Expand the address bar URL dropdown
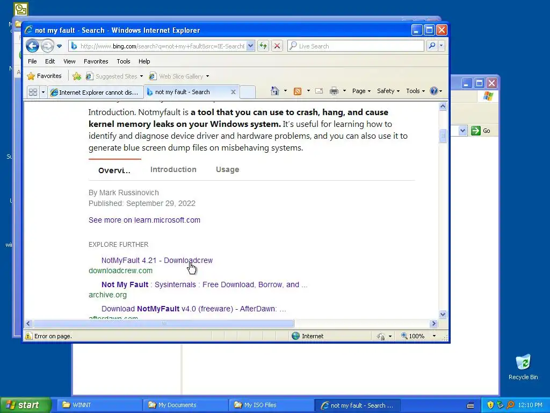This screenshot has height=413, width=550. pyautogui.click(x=250, y=46)
